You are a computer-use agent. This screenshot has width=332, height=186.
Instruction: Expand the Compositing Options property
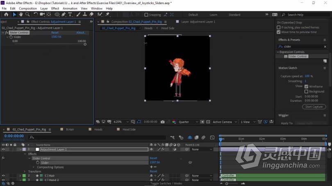click(33, 167)
